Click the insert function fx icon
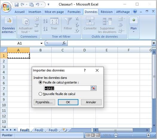The image size is (157, 139). click(64, 43)
